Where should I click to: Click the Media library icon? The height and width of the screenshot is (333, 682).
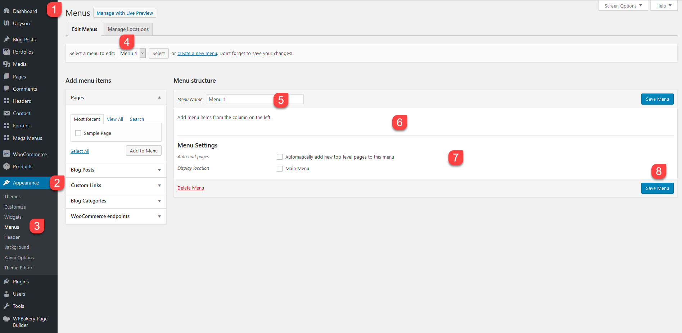[6, 64]
